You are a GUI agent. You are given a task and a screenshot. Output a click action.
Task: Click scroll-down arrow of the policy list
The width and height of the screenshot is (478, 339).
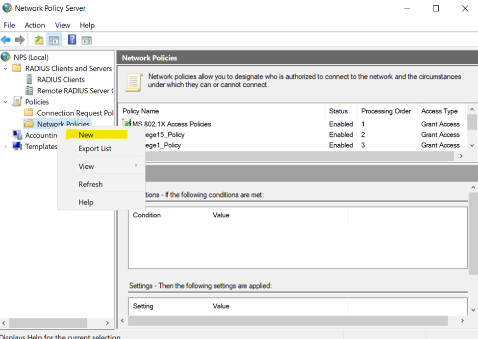pyautogui.click(x=472, y=146)
